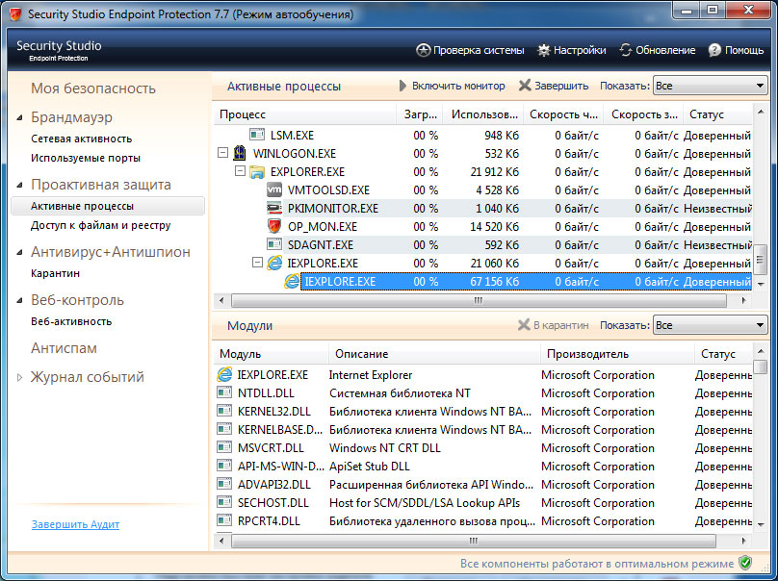
Task: Click the green checkmark in the status bar
Action: (743, 561)
